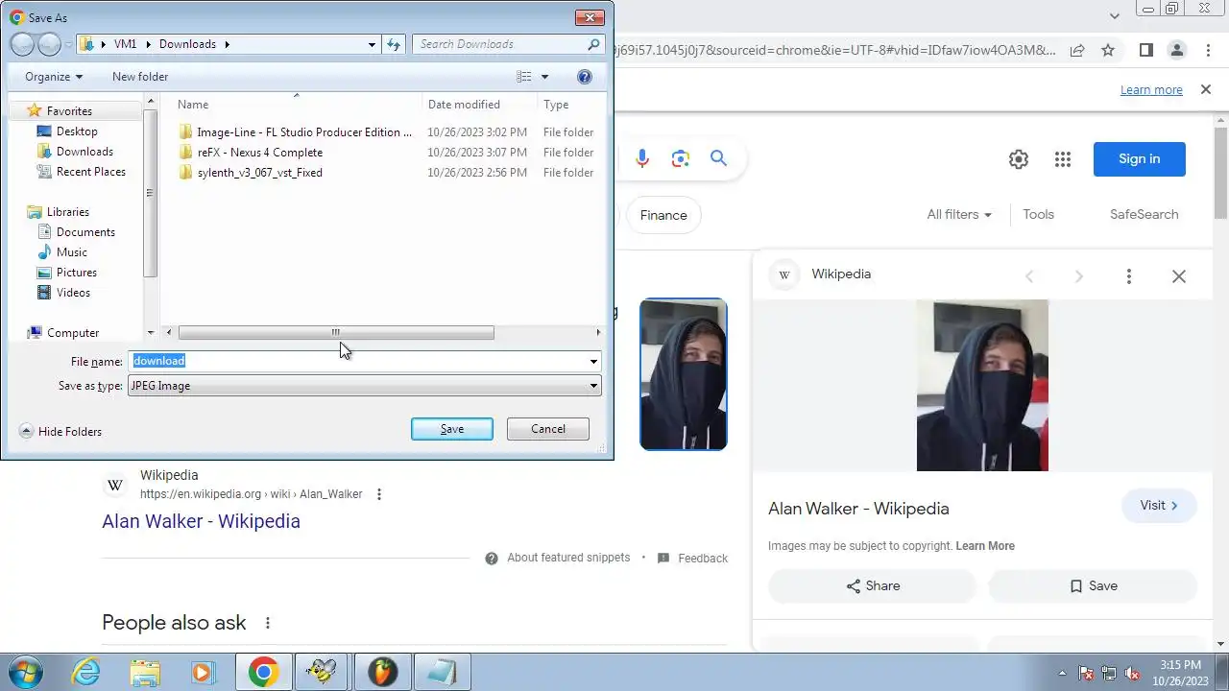Image resolution: width=1229 pixels, height=691 pixels.
Task: Open Windows Media Player from taskbar
Action: point(203,672)
